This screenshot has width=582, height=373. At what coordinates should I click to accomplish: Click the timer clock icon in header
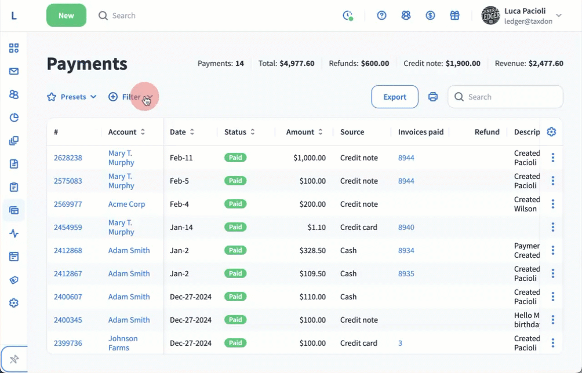pyautogui.click(x=348, y=16)
